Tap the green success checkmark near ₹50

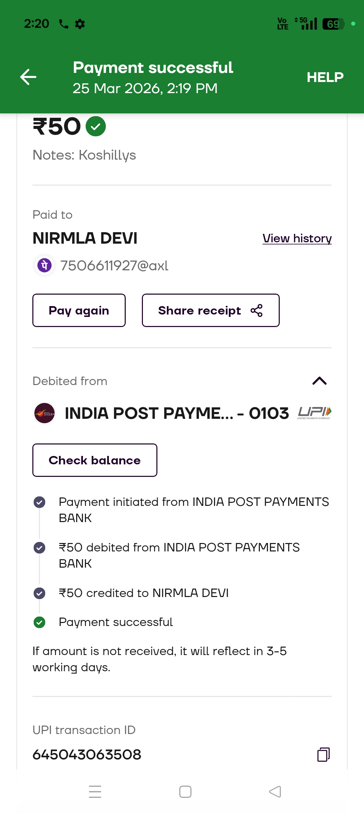(x=96, y=126)
